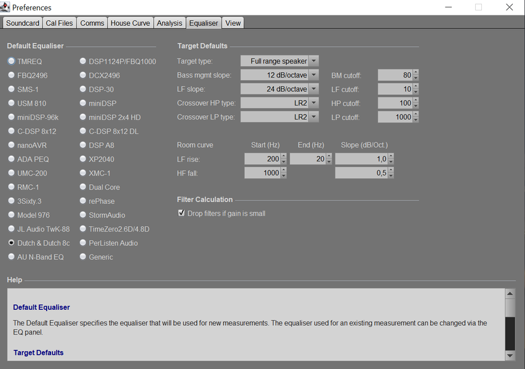
Task: Select DSP1124P/FBQ1000 equaliser
Action: coord(82,61)
